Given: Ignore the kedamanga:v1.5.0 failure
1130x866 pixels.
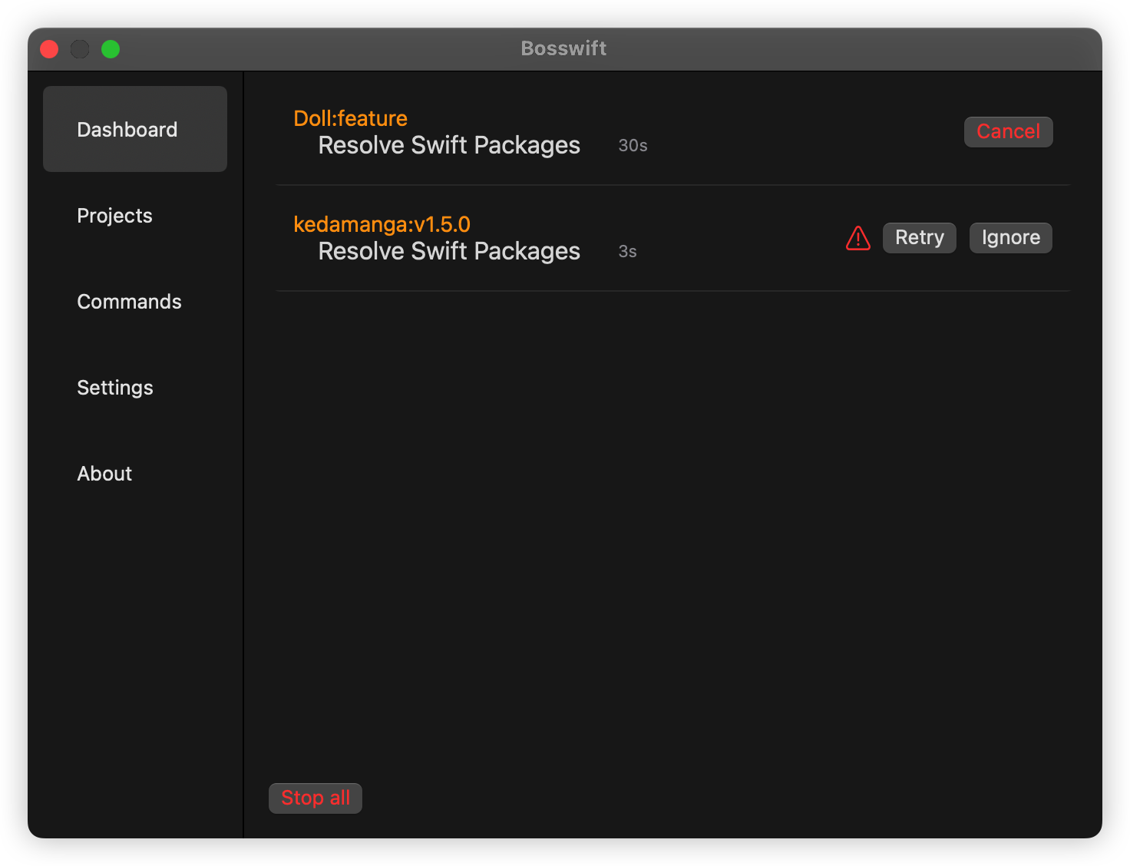Looking at the screenshot, I should [x=1010, y=237].
